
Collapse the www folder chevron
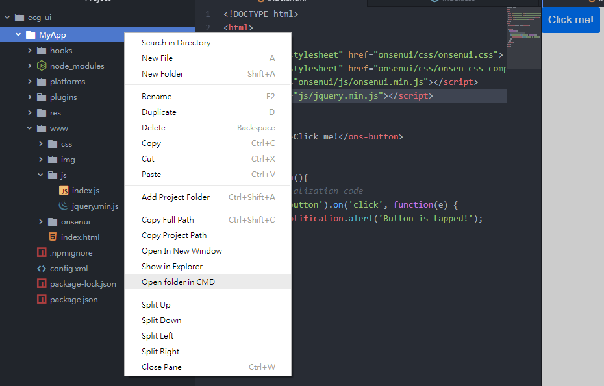(x=30, y=128)
